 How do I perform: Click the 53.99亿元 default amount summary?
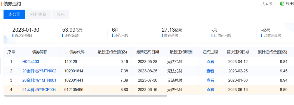pos(72,30)
